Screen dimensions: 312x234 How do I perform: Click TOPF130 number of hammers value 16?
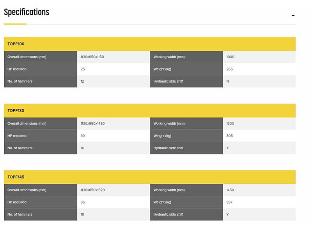pos(82,148)
